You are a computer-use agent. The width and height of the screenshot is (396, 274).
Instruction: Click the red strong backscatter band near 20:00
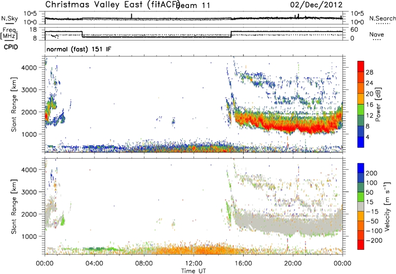pyautogui.click(x=293, y=128)
